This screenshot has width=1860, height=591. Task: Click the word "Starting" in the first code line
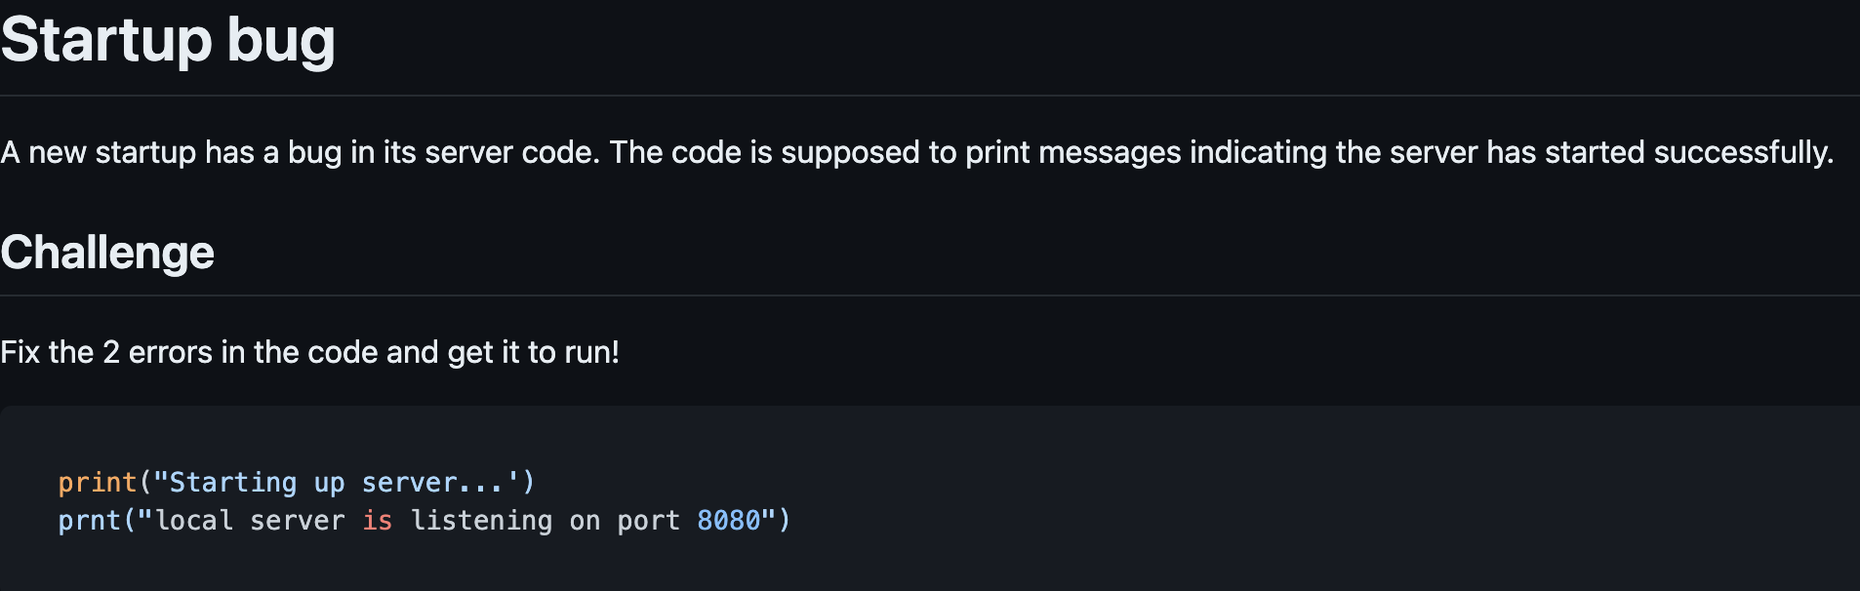click(233, 483)
